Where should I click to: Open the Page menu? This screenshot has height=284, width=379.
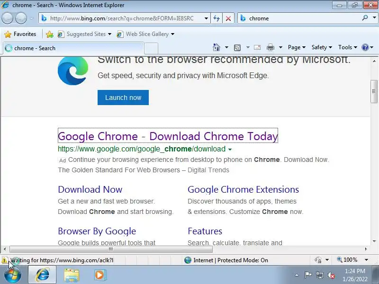tap(297, 47)
